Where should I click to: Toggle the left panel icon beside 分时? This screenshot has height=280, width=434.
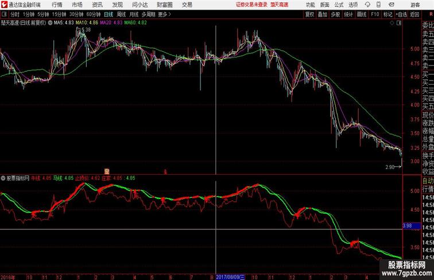tap(4, 14)
